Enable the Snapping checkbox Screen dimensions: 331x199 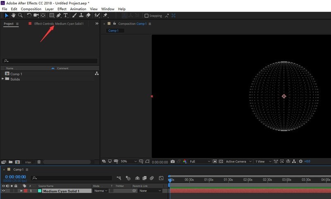tap(146, 16)
